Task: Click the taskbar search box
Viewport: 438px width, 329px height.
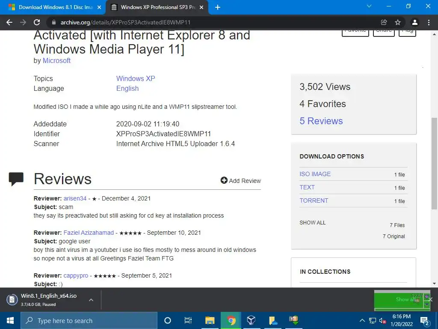Action: pos(89,320)
